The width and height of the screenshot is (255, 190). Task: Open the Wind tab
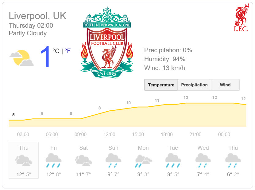(x=225, y=85)
